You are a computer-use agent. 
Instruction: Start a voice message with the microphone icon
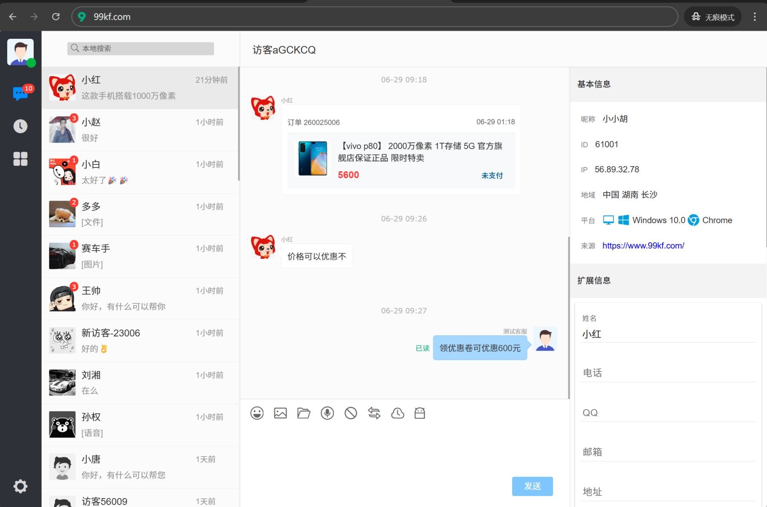327,413
